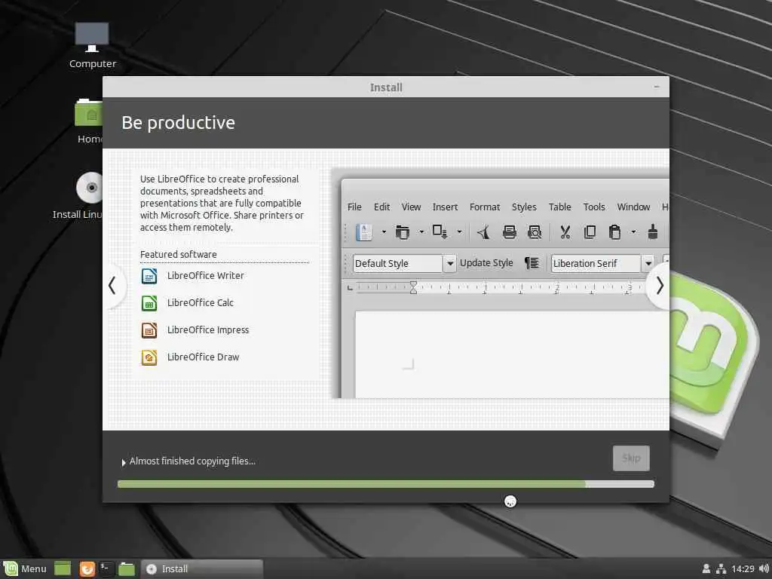Click the LibreOffice Writer icon in Featured software
Viewport: 772px width, 579px height.
pos(149,276)
